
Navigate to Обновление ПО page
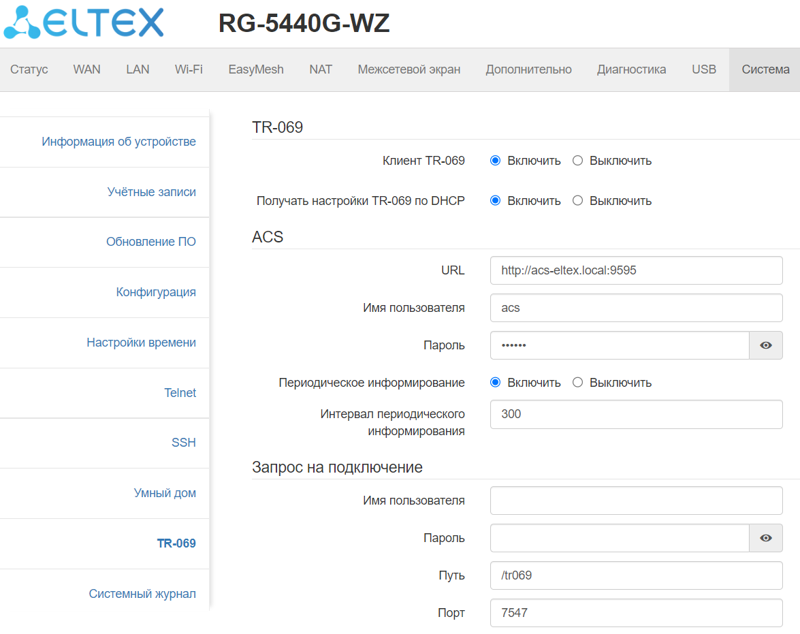point(150,242)
